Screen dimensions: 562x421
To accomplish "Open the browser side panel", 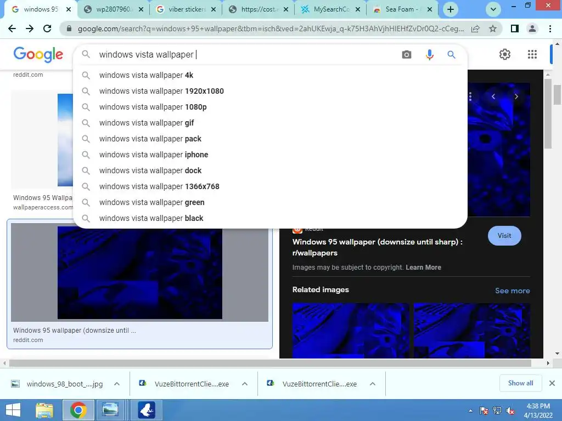I will [515, 29].
